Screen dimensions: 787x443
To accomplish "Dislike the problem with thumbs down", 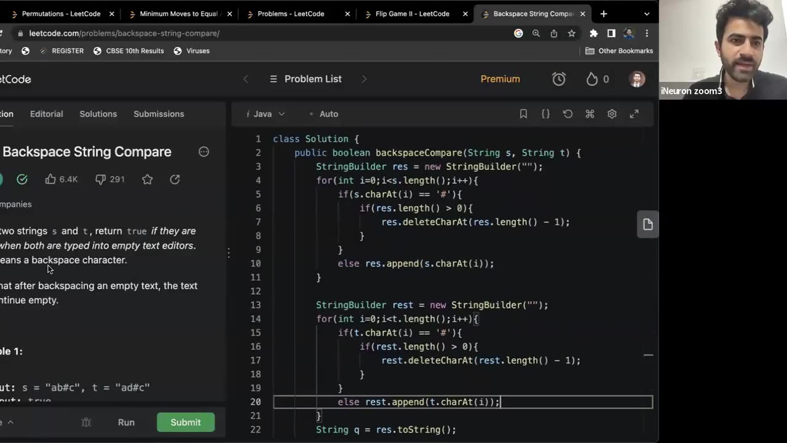I will pos(109,179).
